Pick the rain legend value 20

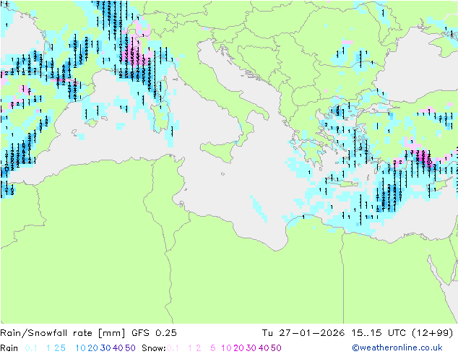point(93,348)
